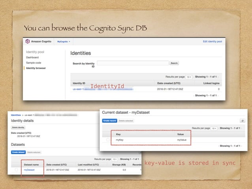Click the refresh icon in Current dataset panel
The image size is (252, 189).
(243, 121)
